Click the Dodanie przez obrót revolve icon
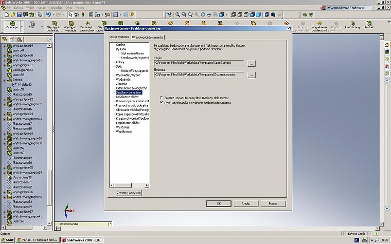The image size is (391, 244). click(x=87, y=26)
